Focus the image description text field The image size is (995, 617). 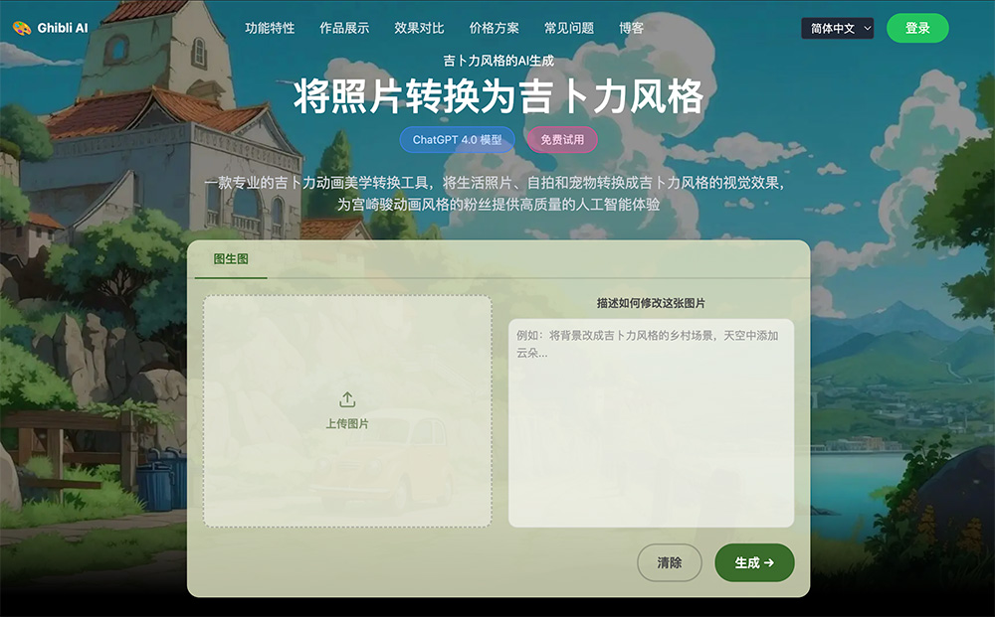651,423
